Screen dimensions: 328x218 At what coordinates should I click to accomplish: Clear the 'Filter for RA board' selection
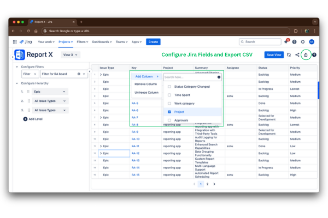tap(79, 74)
